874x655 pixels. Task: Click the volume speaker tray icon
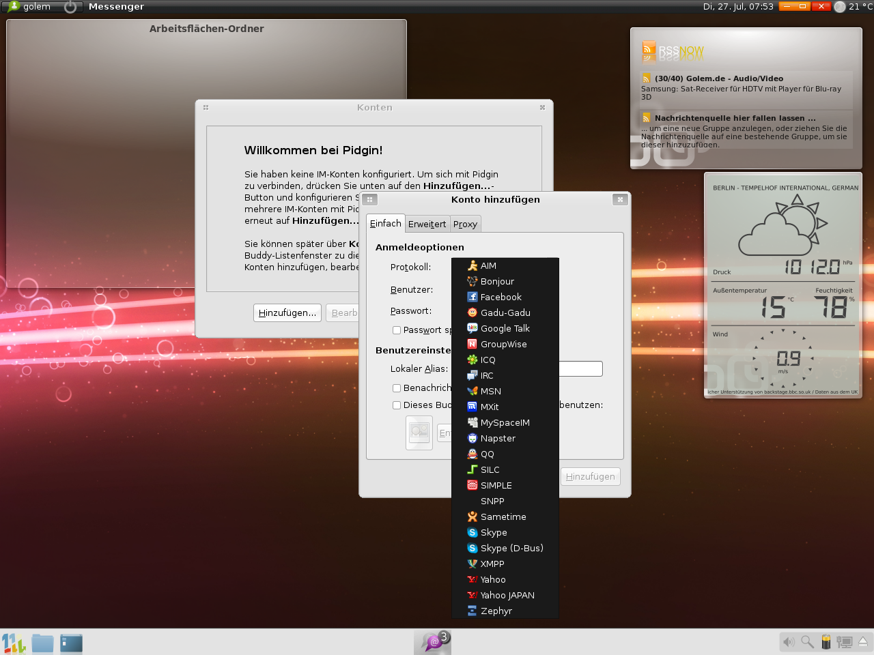pyautogui.click(x=789, y=642)
